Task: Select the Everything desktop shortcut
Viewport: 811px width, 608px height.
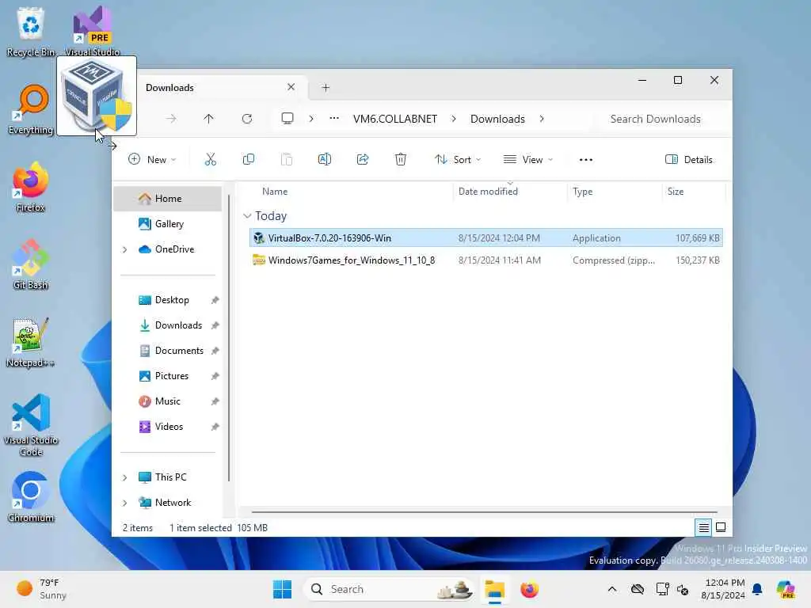Action: [x=31, y=109]
